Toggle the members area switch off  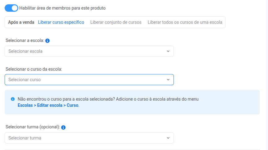point(11,8)
